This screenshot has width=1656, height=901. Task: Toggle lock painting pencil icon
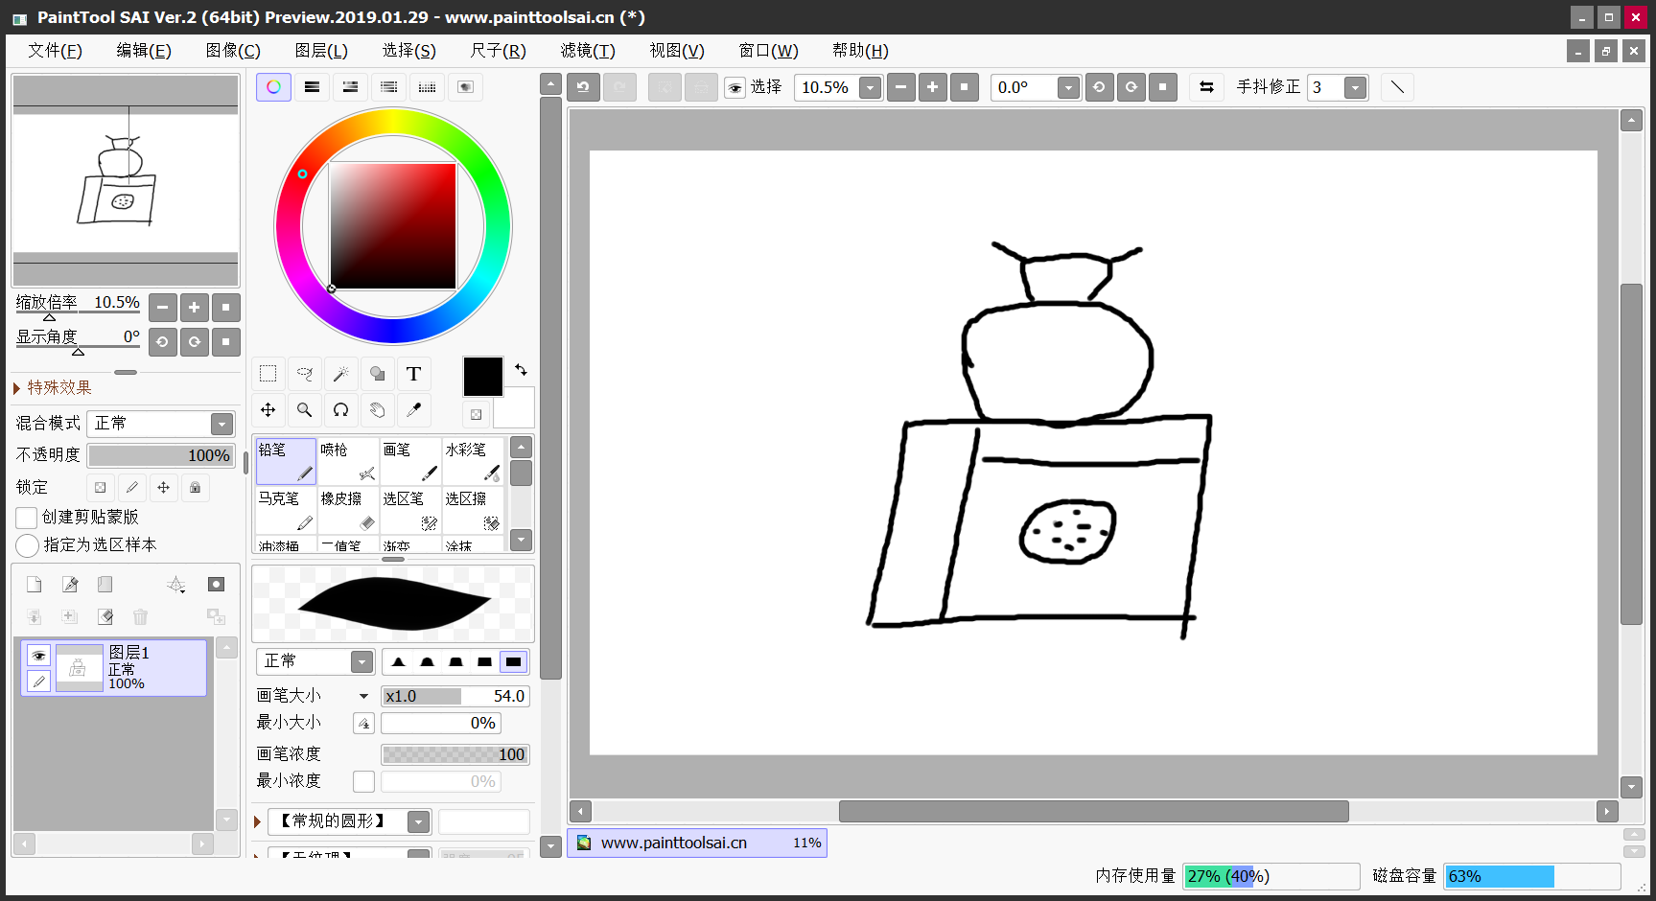click(x=132, y=488)
